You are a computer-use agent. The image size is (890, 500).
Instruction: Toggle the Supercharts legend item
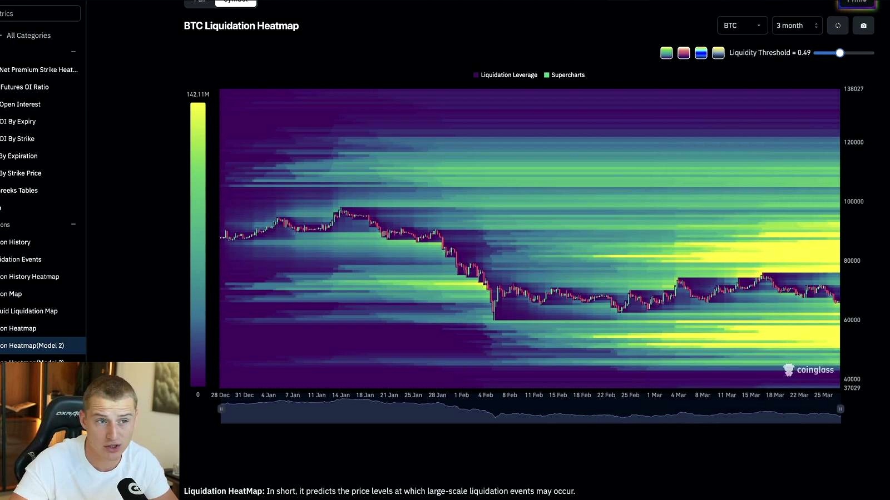pyautogui.click(x=564, y=75)
